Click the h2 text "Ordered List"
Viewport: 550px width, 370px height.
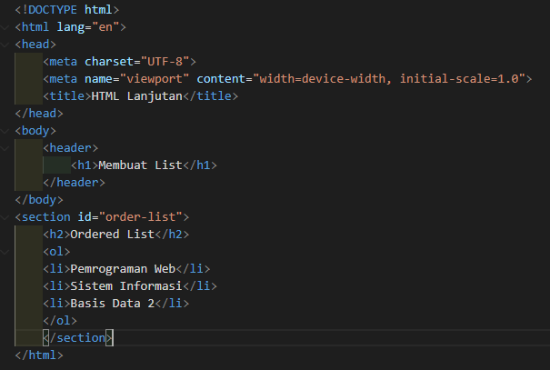click(x=112, y=235)
